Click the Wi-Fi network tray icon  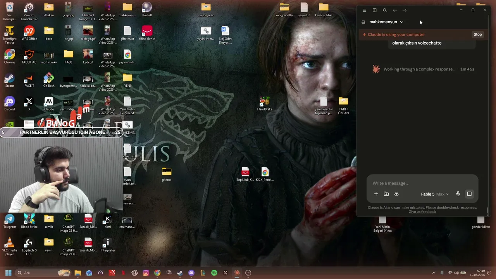click(x=450, y=273)
